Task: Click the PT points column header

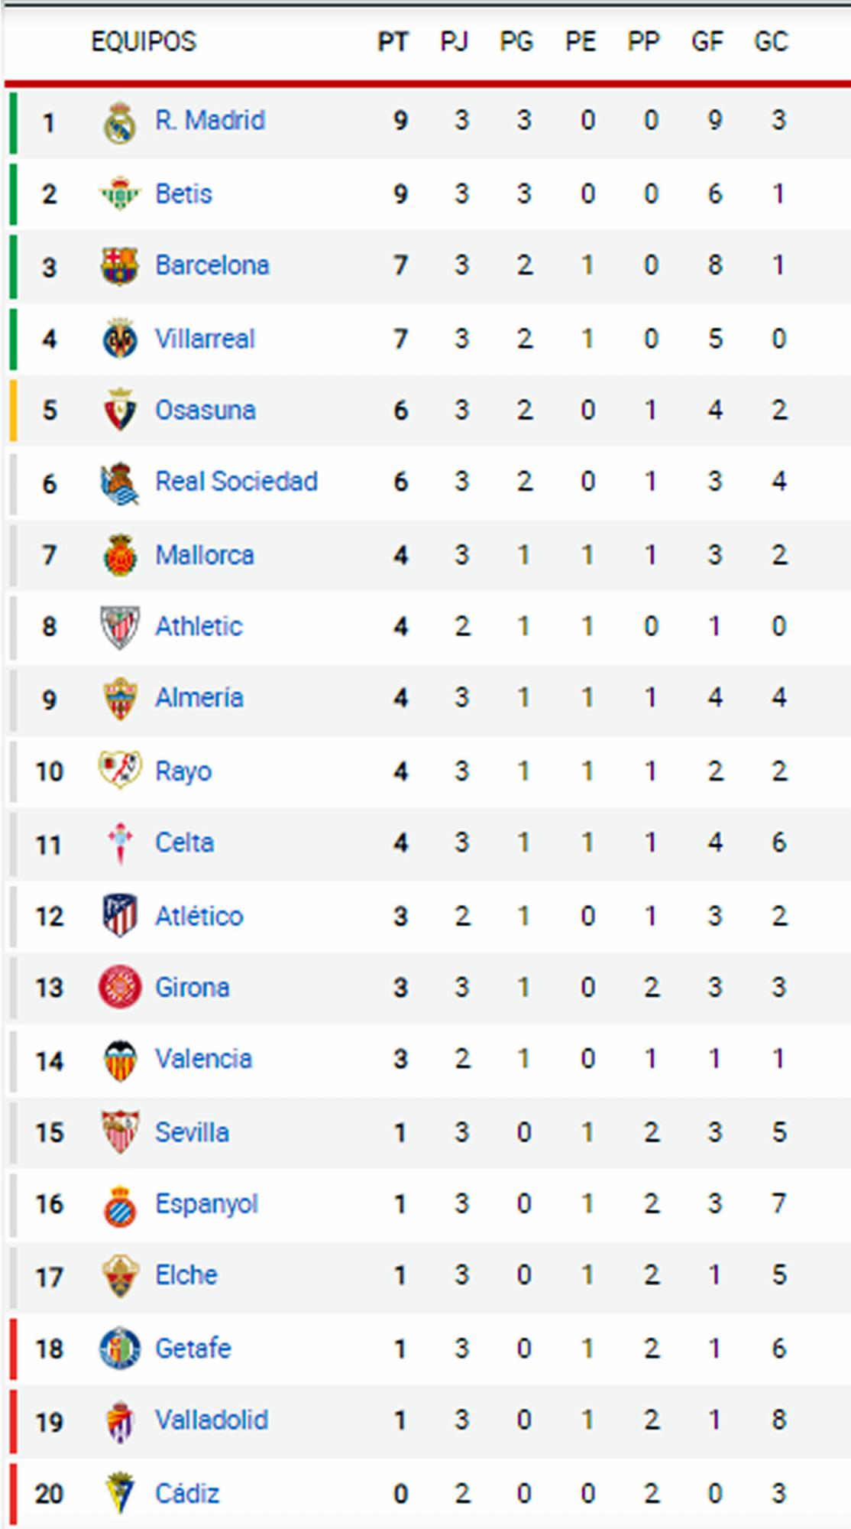Action: pos(393,41)
